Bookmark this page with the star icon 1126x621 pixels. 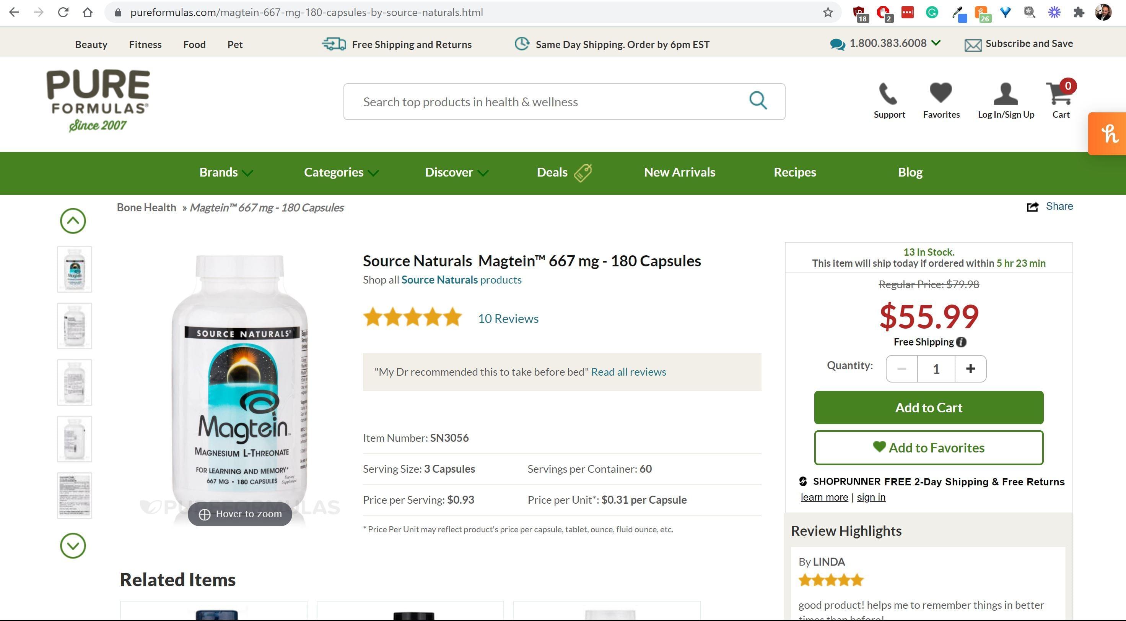click(x=827, y=12)
